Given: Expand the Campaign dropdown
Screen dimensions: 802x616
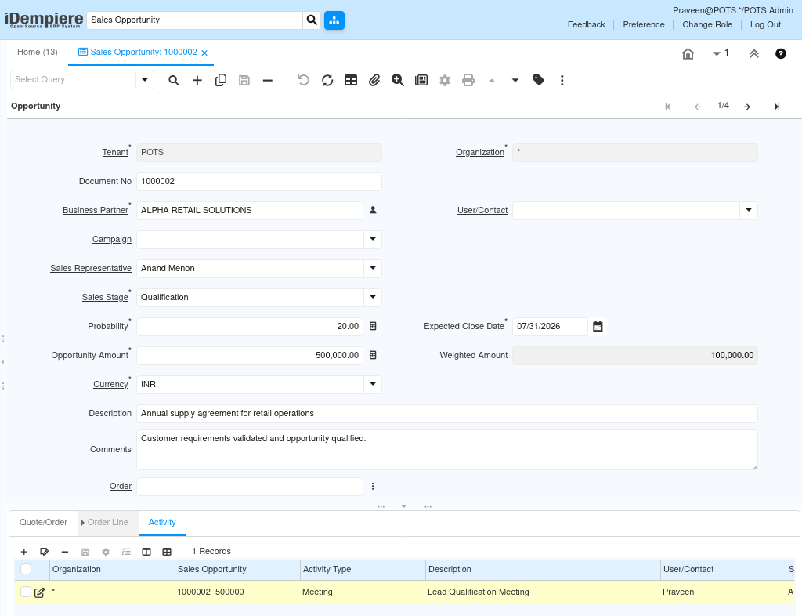Looking at the screenshot, I should 373,240.
